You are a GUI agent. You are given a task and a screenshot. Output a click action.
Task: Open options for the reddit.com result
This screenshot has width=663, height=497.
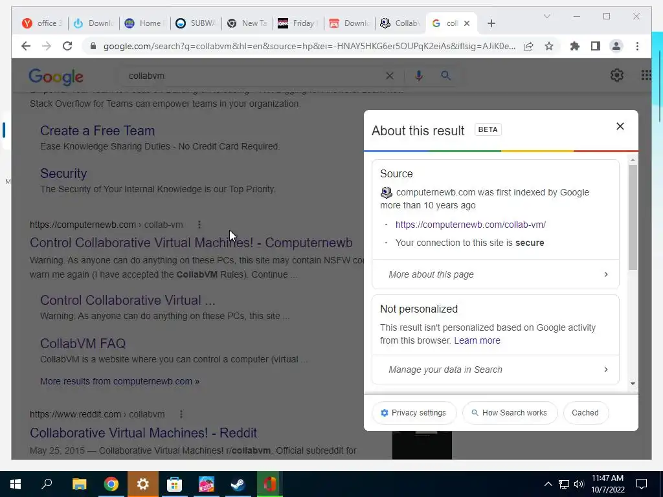(181, 414)
